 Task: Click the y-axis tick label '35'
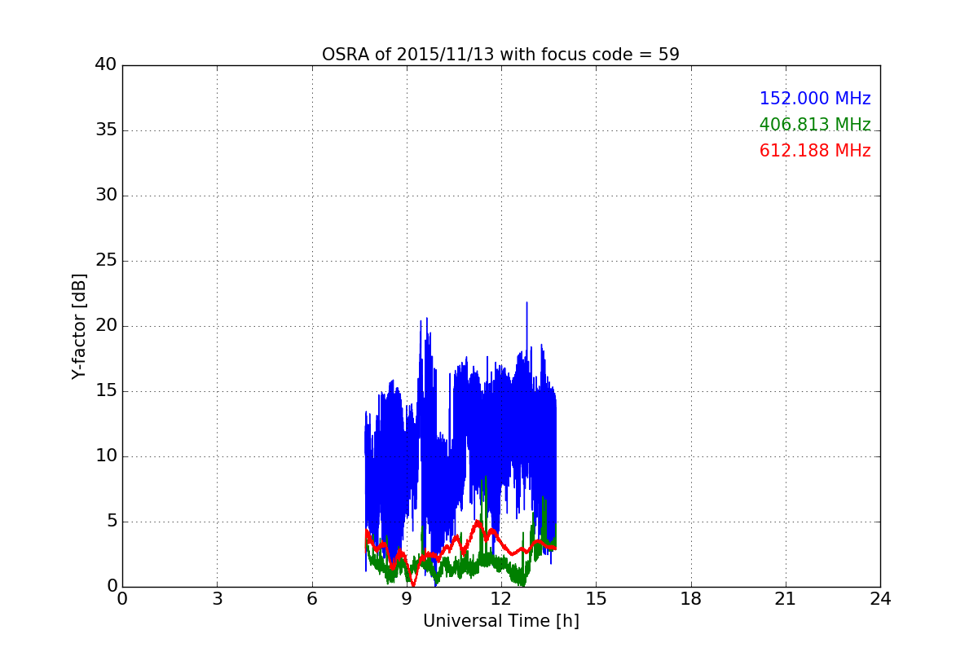tap(106, 130)
